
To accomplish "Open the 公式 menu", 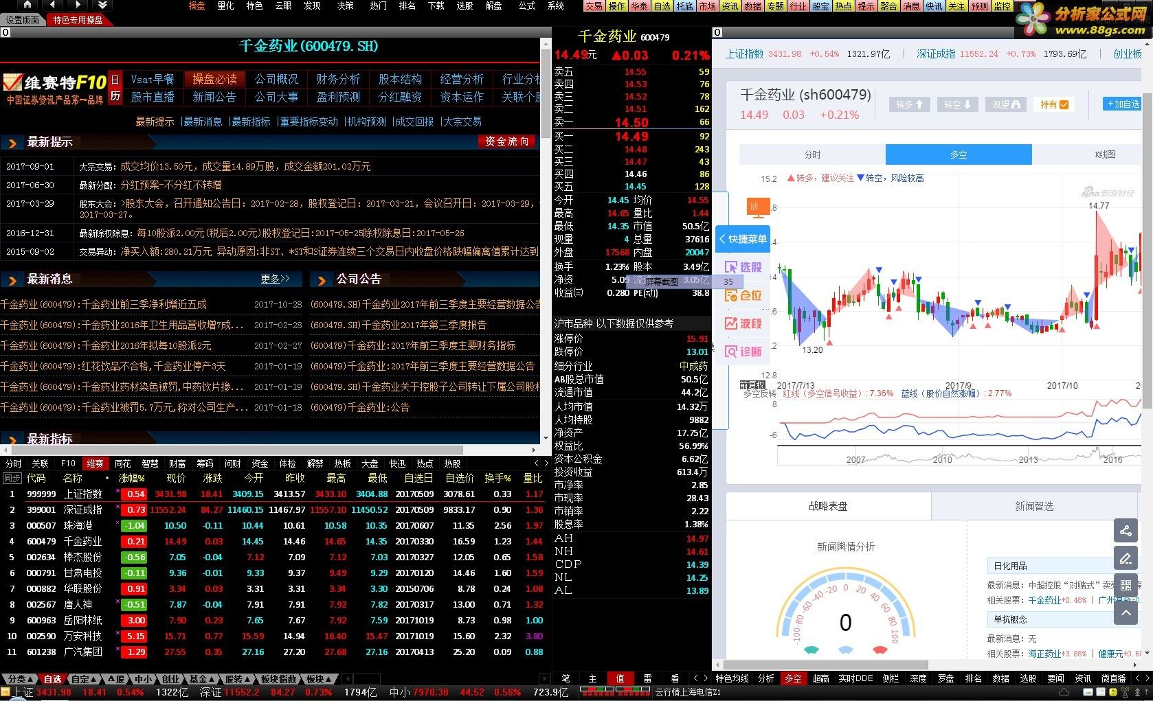I will (526, 5).
